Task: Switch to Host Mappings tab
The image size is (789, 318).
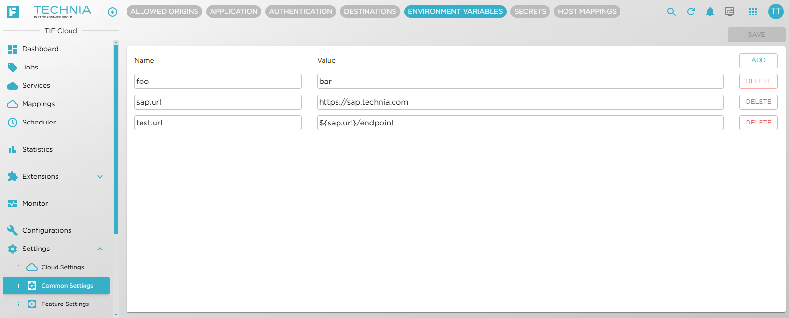Action: [x=587, y=12]
